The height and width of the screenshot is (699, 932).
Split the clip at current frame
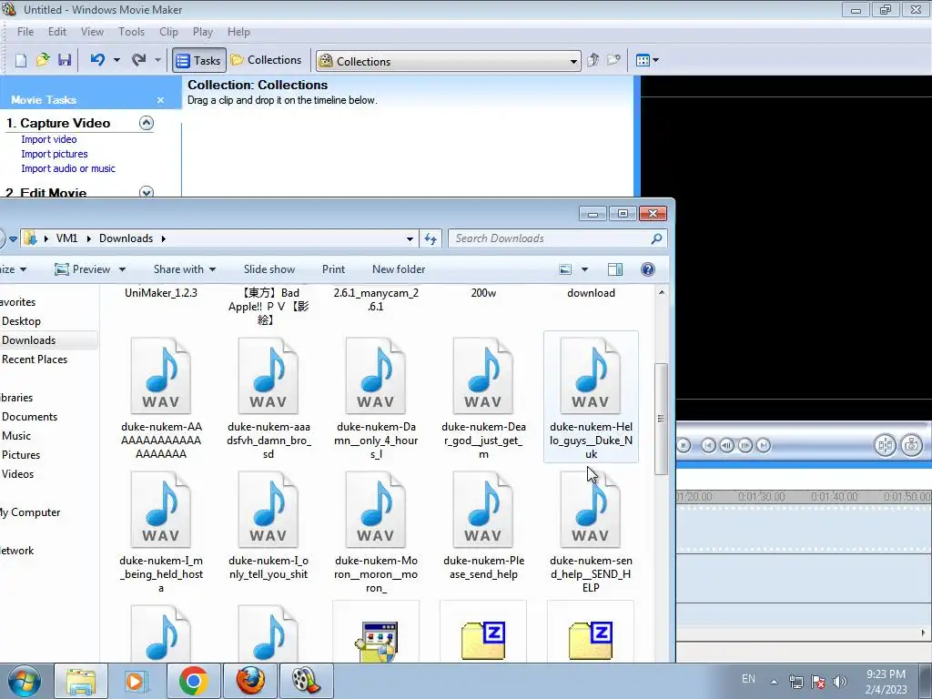click(x=885, y=445)
